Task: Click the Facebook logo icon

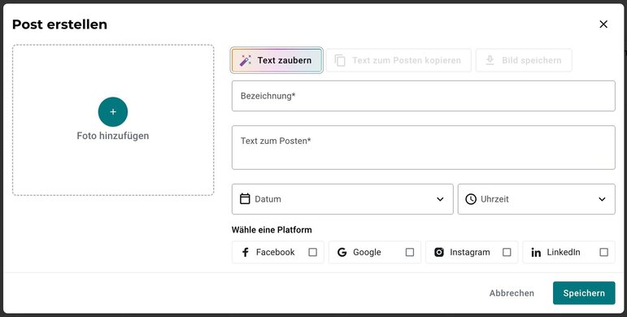Action: point(246,252)
